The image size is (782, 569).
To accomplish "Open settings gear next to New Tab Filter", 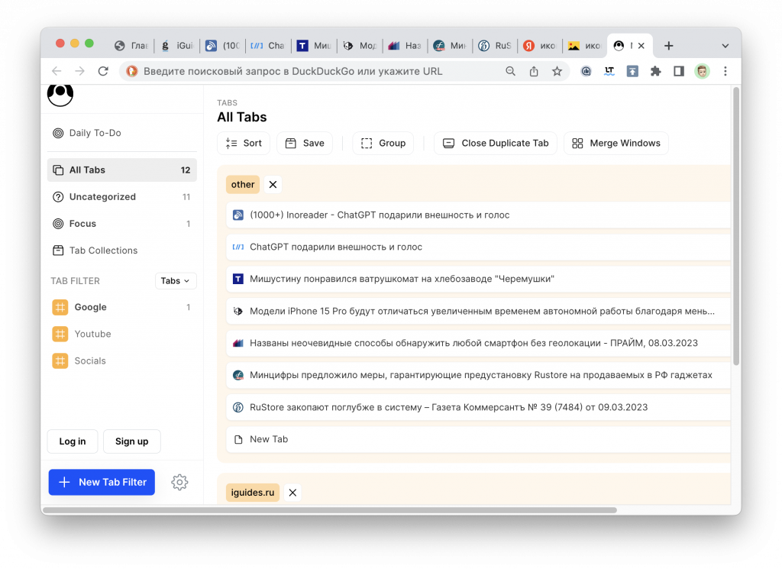I will pyautogui.click(x=179, y=482).
